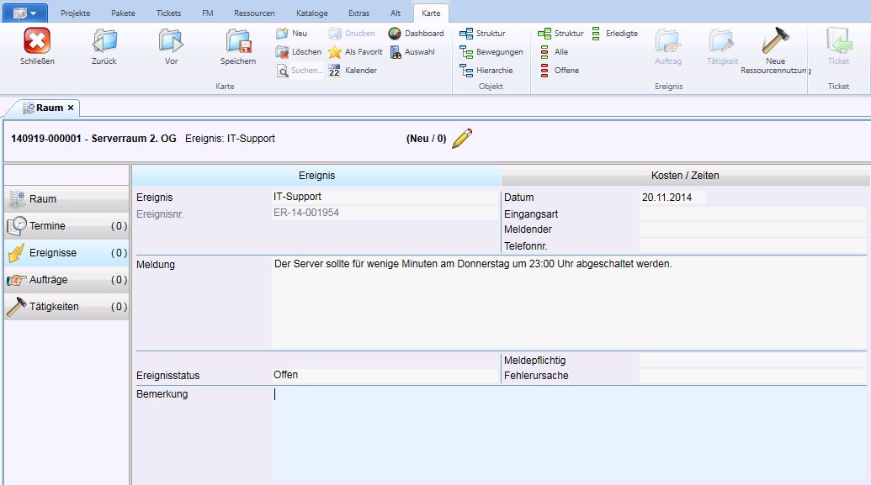Click into the Meldung text area
Viewport: 871px width, 485px height.
[569, 303]
